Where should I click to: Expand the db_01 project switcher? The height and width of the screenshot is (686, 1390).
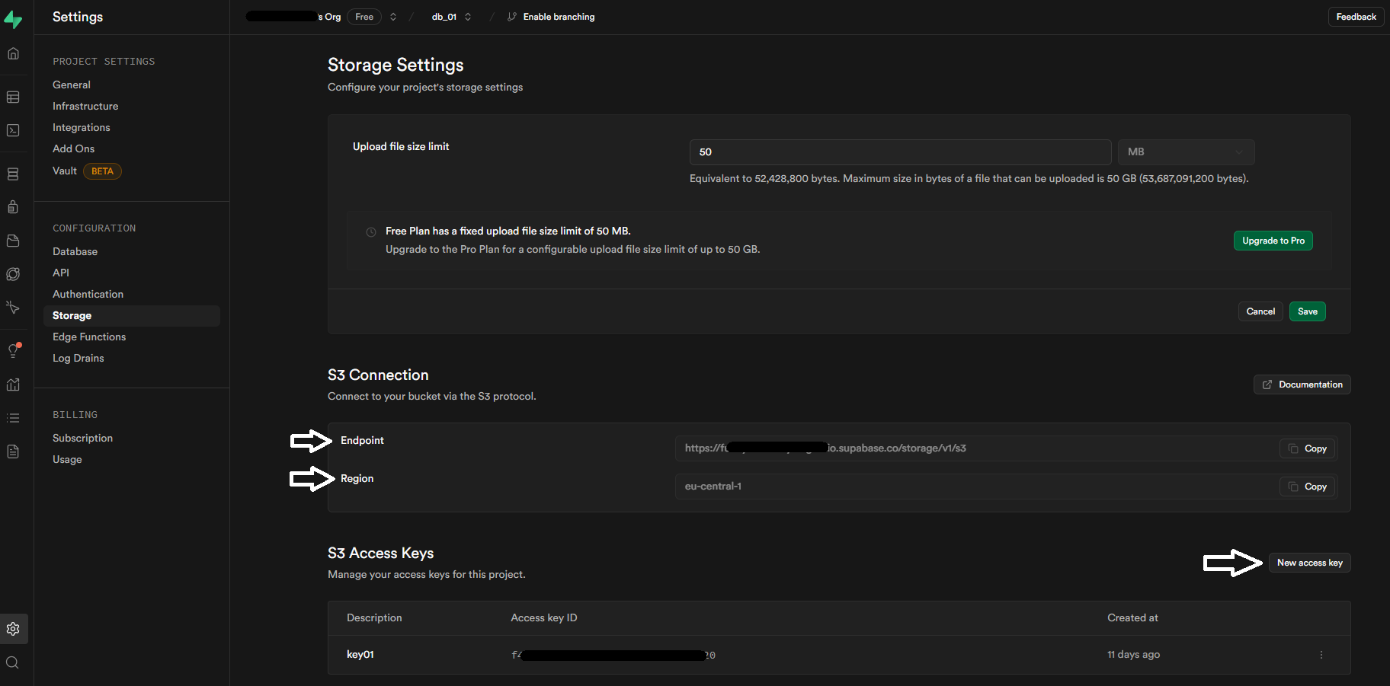468,16
